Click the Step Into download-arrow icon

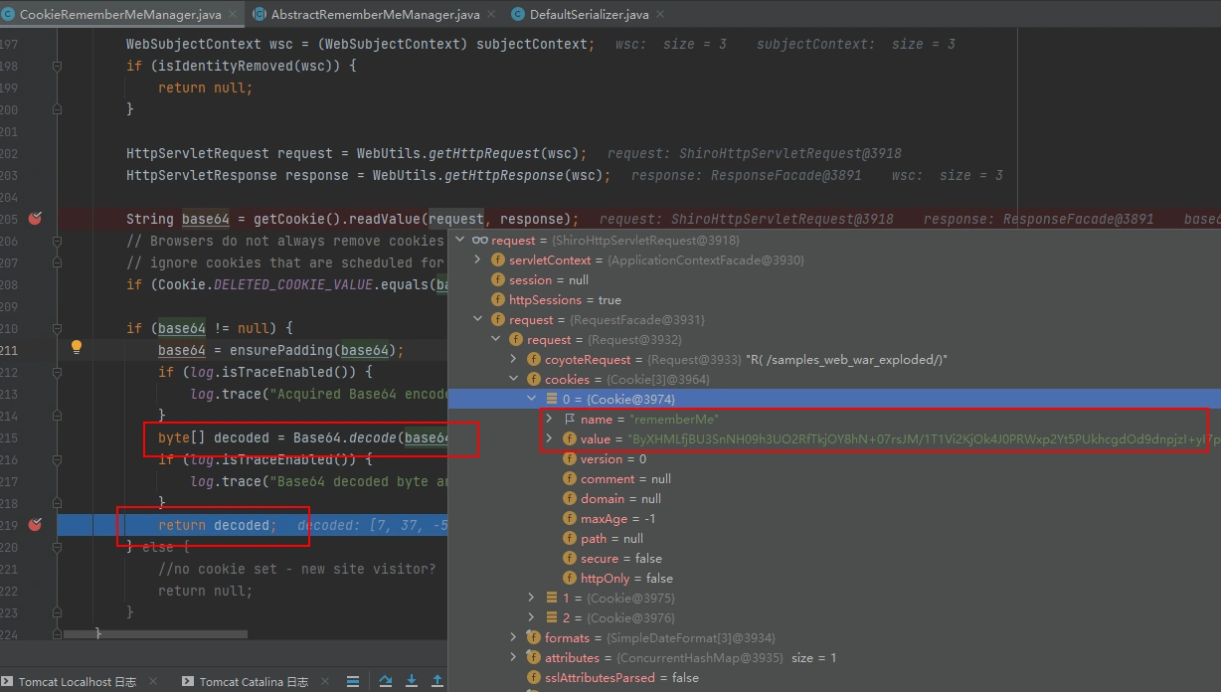click(x=412, y=681)
